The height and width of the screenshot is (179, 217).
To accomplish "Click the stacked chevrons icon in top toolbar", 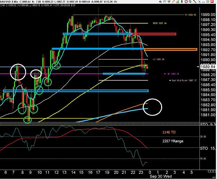I will 165,1.
